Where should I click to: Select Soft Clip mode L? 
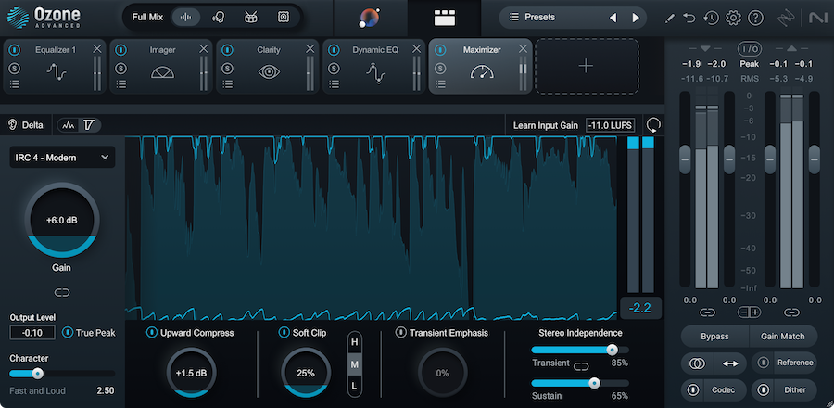point(355,385)
